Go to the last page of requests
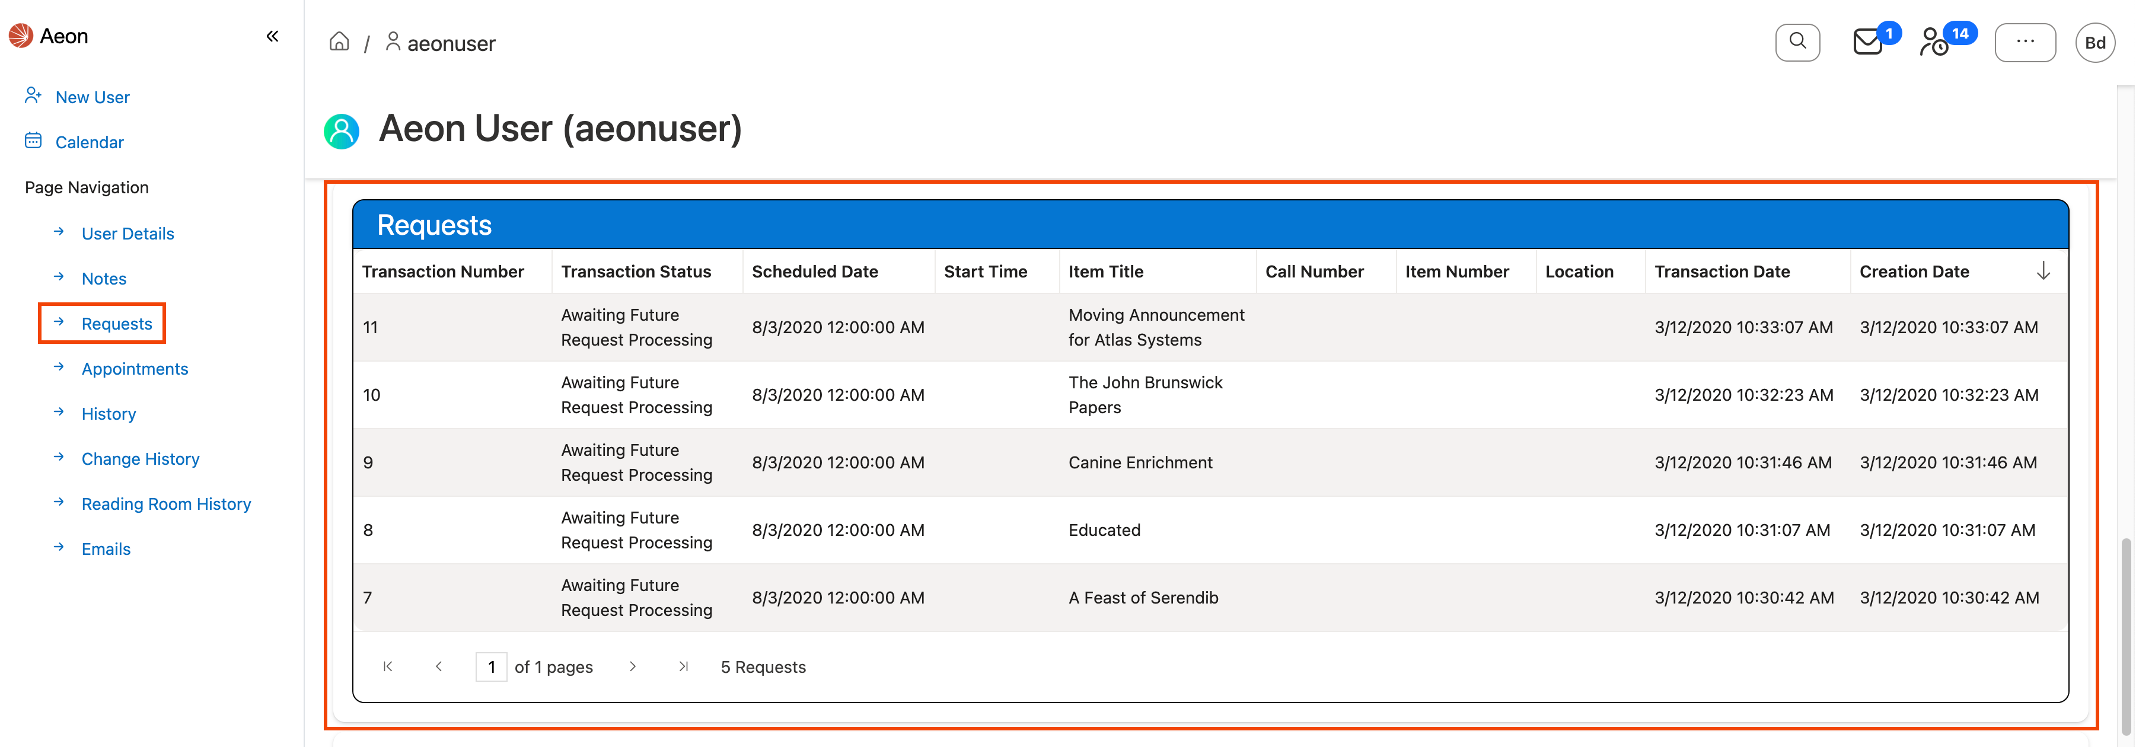The width and height of the screenshot is (2136, 747). 683,666
